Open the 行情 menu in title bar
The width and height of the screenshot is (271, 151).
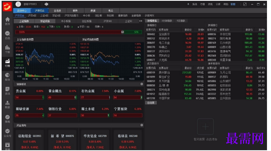[202, 4]
